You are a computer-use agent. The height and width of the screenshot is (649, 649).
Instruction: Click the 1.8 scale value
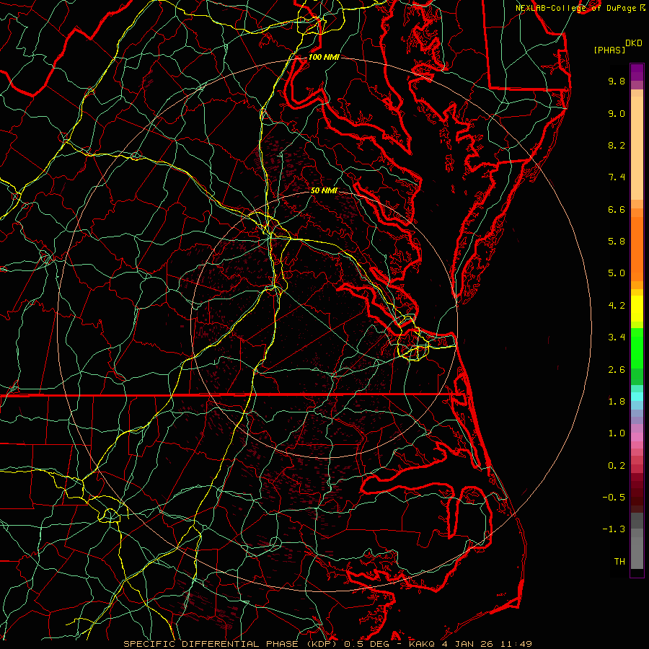[x=617, y=402]
